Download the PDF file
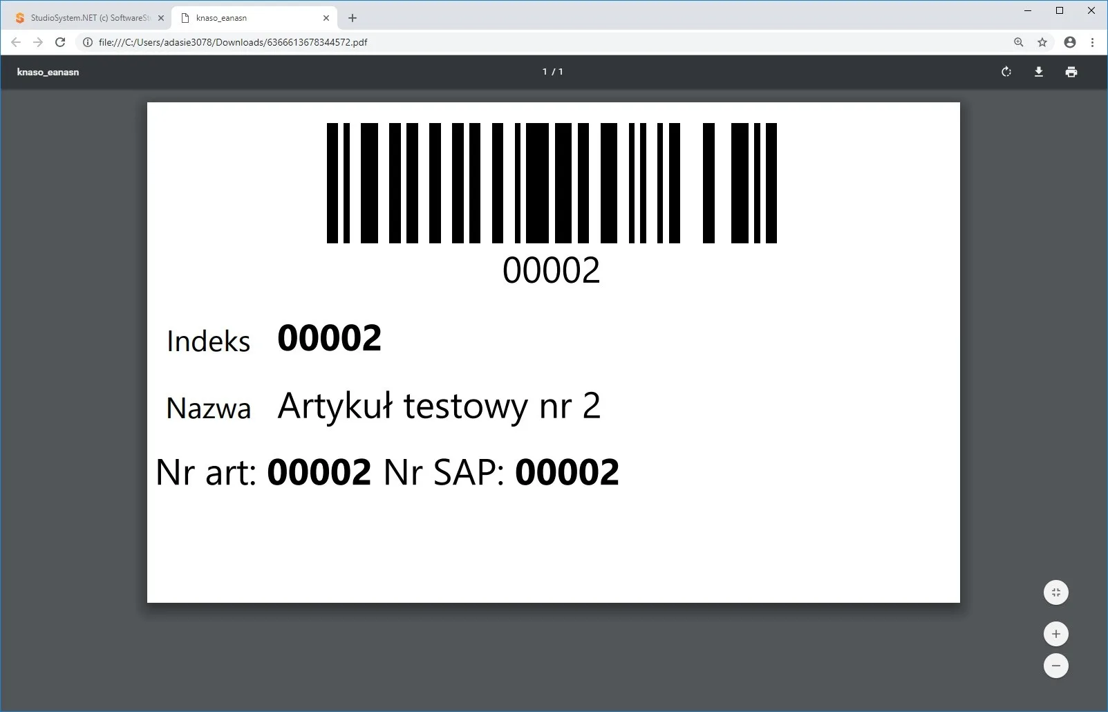1108x712 pixels. tap(1038, 72)
